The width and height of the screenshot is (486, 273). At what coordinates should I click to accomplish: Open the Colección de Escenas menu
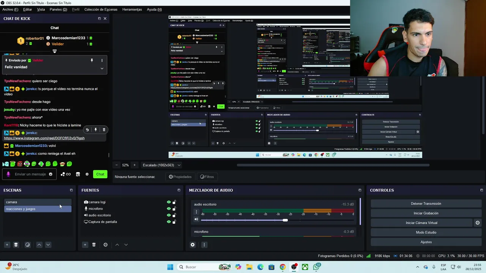tap(101, 9)
